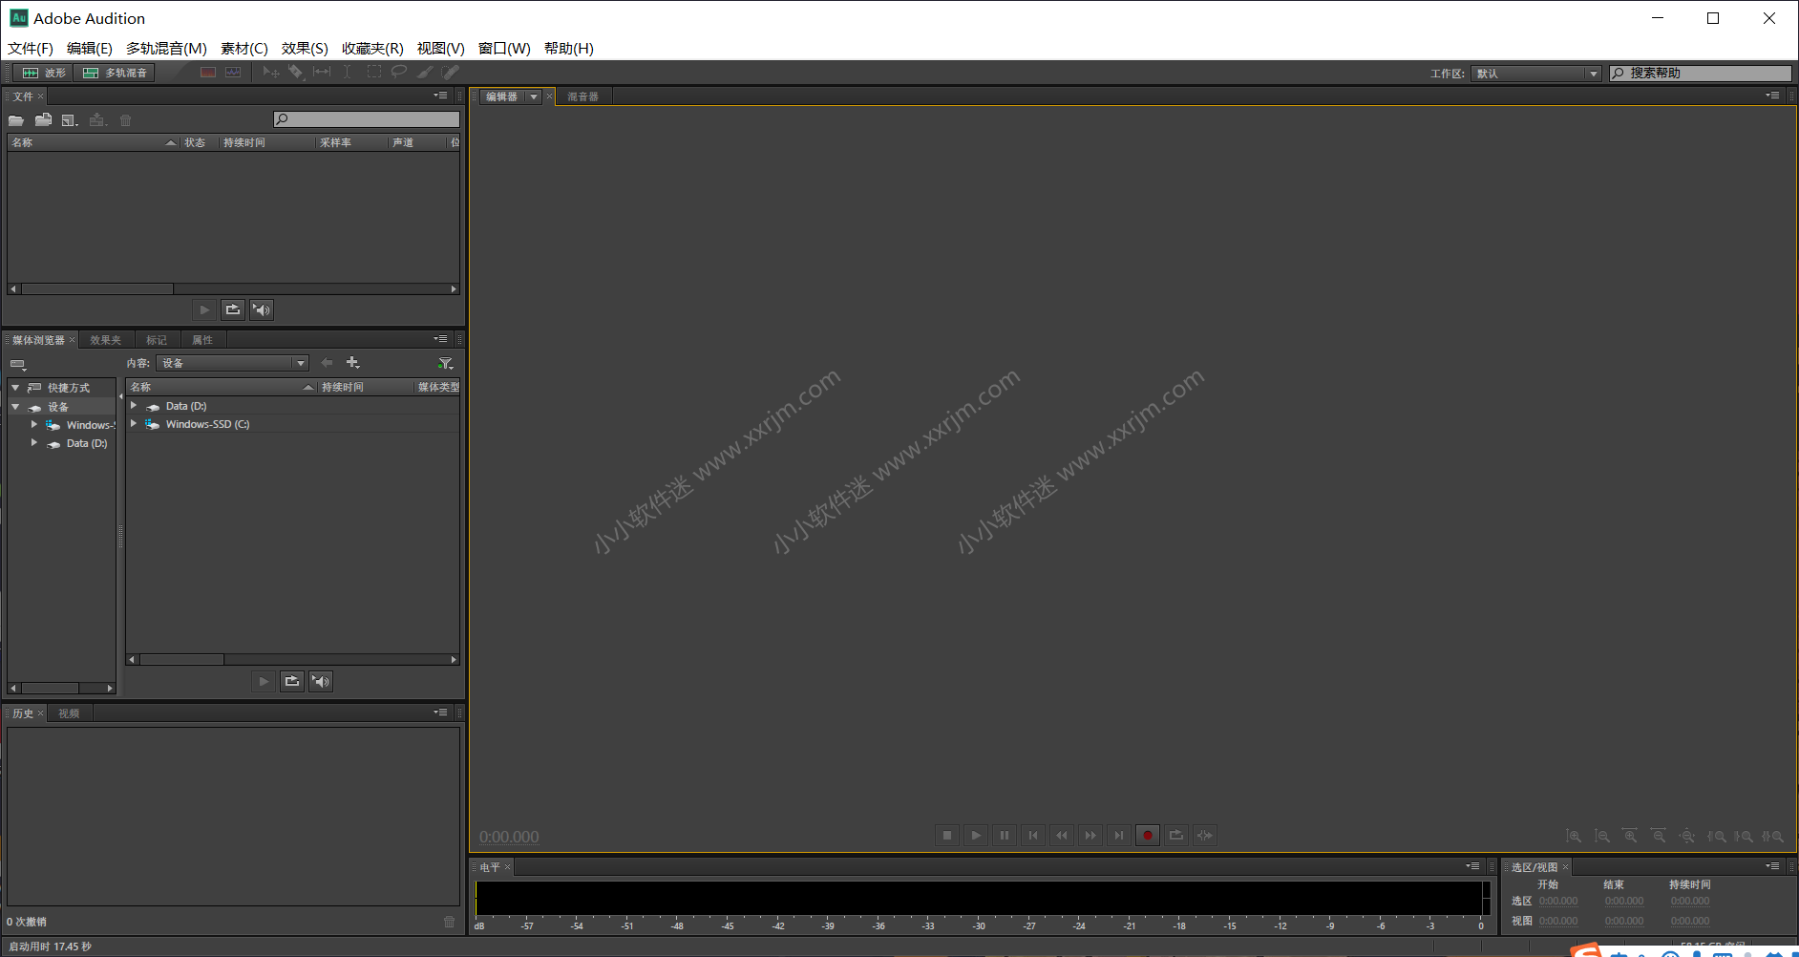Screen dimensions: 1799x957
Task: Select Windows-SSD (C:) drive row
Action: coord(292,424)
